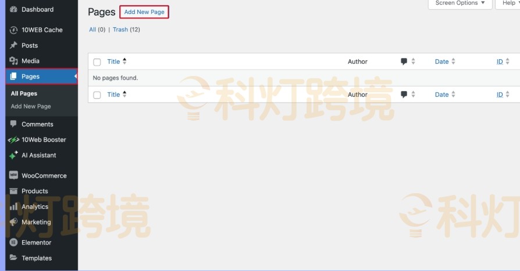
Task: Click the AI Assistant sparkle icon
Action: tap(13, 155)
